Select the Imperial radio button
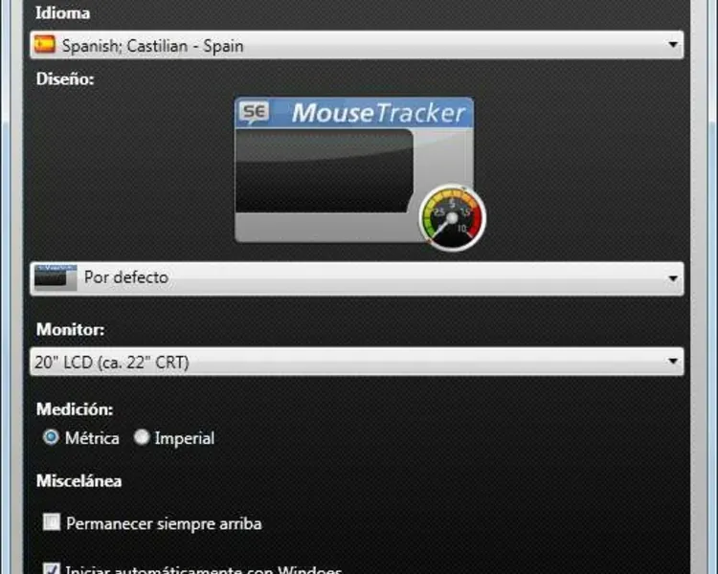The width and height of the screenshot is (718, 574). [x=142, y=437]
